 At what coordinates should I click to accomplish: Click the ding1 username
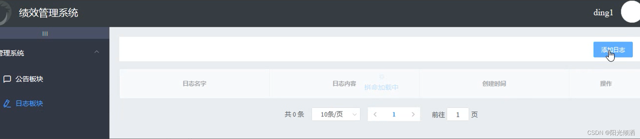pos(603,13)
